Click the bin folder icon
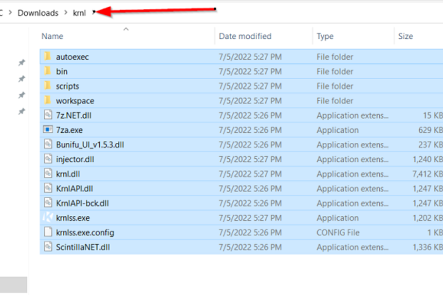 click(x=48, y=71)
